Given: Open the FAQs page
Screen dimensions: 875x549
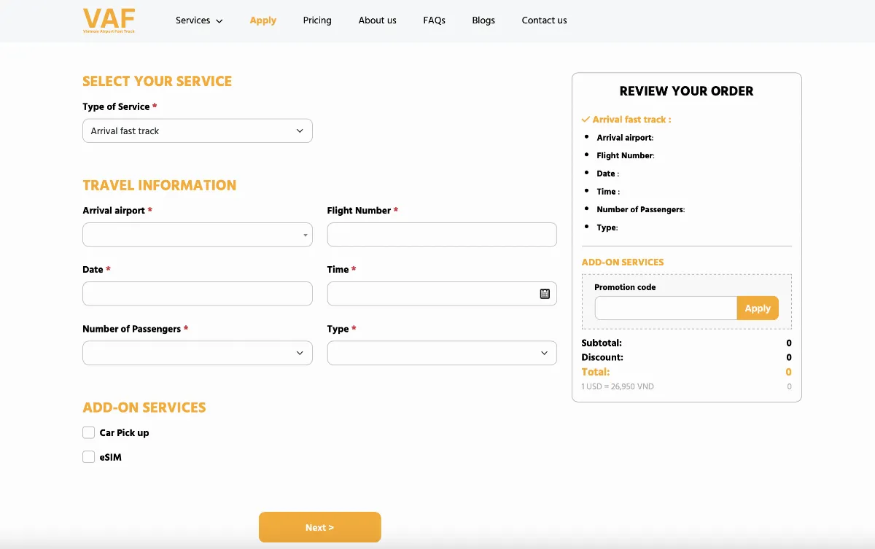Looking at the screenshot, I should 435,20.
